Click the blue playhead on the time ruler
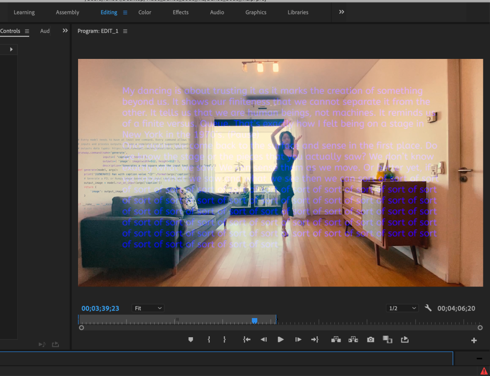The width and height of the screenshot is (490, 376). (255, 320)
